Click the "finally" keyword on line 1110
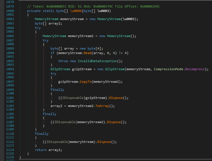This screenshot has width=212, height=161. (x=42, y=134)
